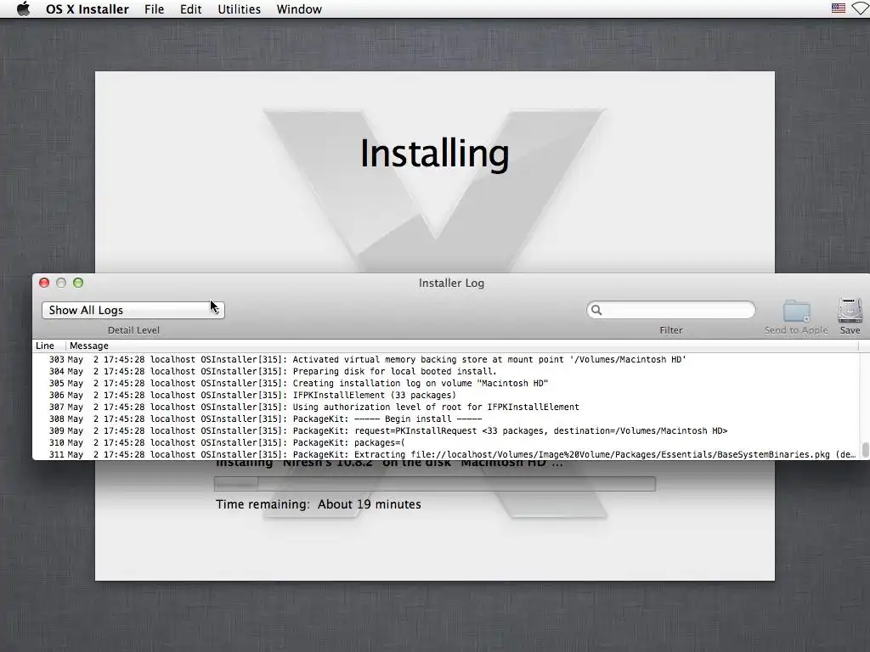
Task: Click the Save disk icon
Action: [850, 311]
